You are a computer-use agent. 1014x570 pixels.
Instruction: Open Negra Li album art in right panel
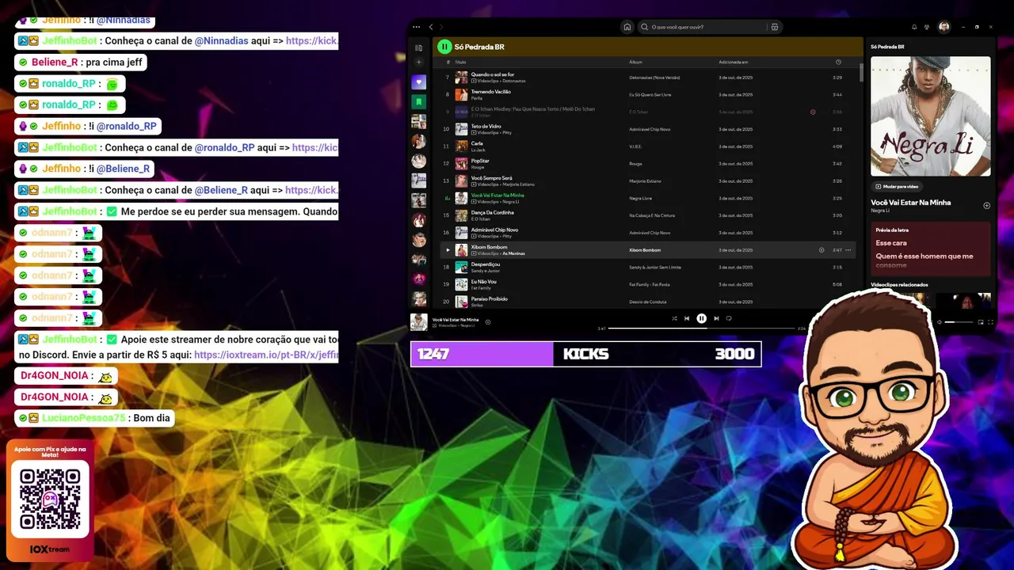point(930,116)
